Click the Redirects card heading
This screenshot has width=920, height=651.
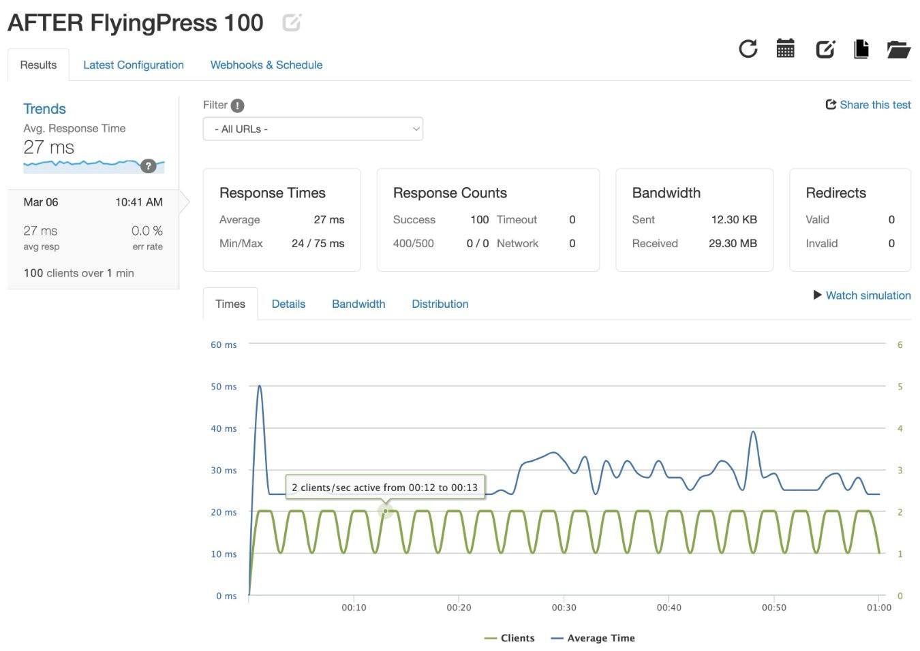click(835, 193)
